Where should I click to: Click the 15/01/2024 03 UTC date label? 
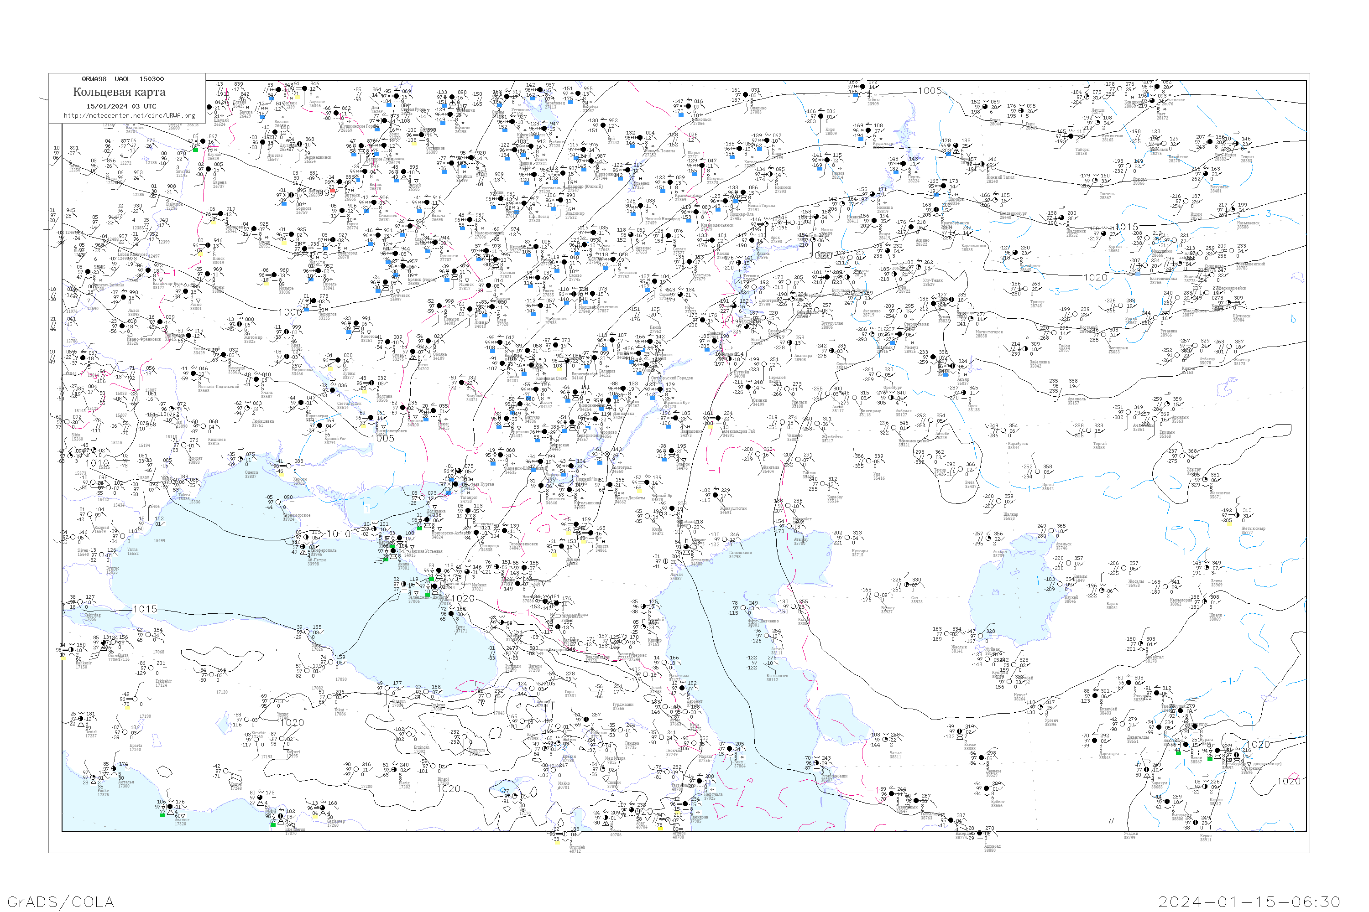coord(121,106)
